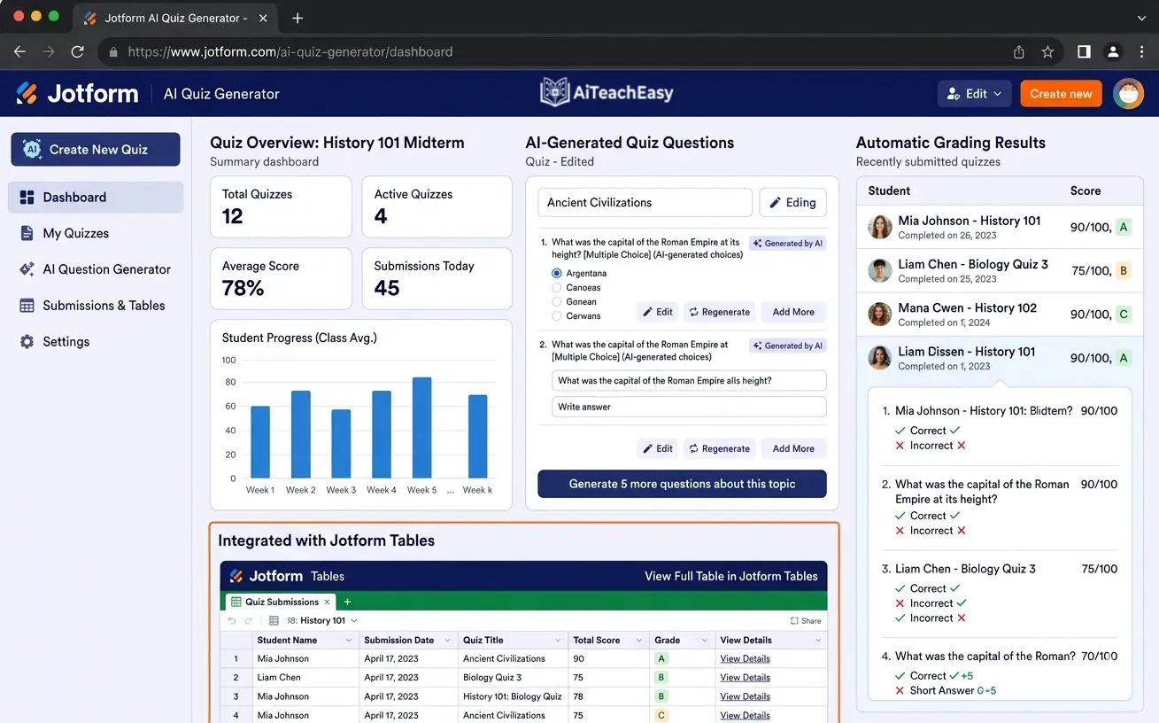The image size is (1159, 723).
Task: Select the Canoeas radio button
Action: point(557,288)
